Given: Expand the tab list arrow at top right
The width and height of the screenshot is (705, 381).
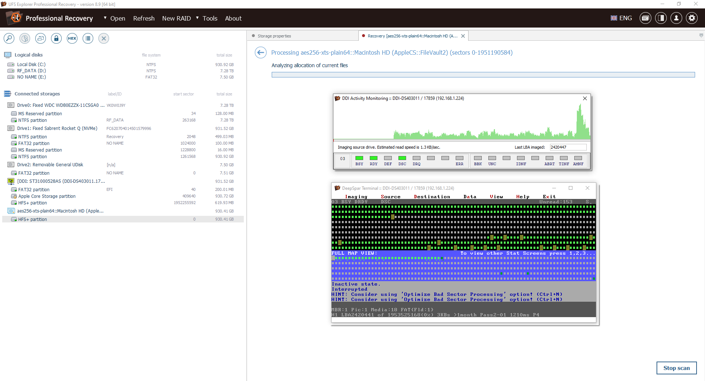Looking at the screenshot, I should (x=701, y=36).
